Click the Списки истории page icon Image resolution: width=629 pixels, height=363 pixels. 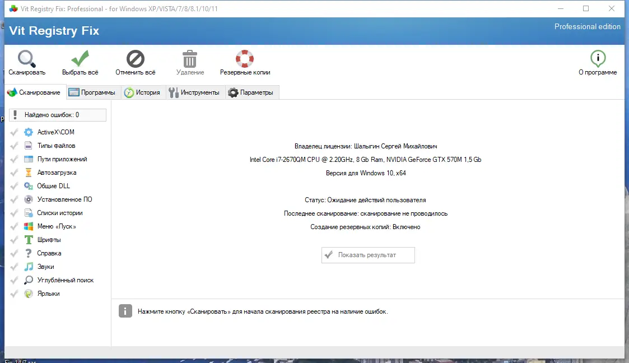coord(29,213)
